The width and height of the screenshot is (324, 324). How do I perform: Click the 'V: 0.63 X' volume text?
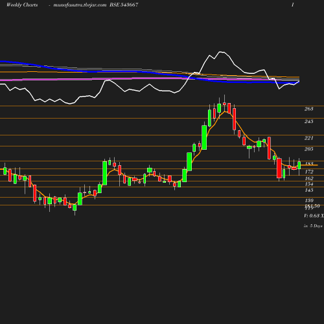click(x=314, y=216)
